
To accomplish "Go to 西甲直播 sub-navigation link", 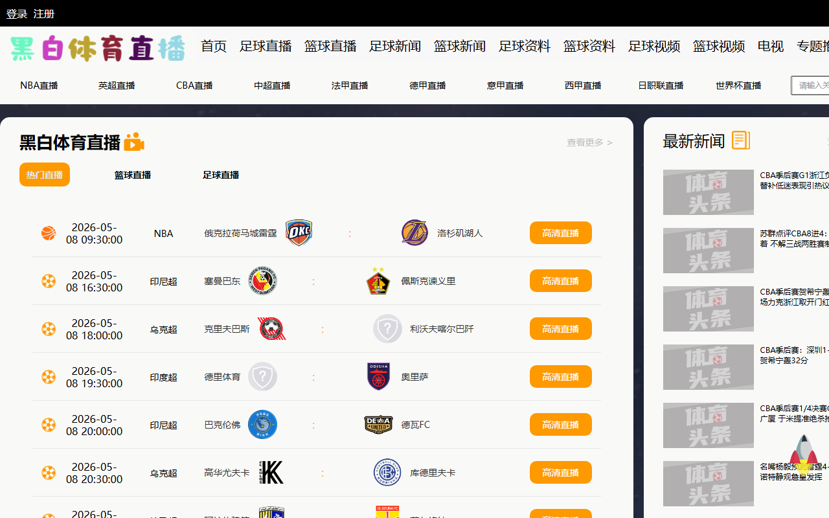I will point(583,85).
